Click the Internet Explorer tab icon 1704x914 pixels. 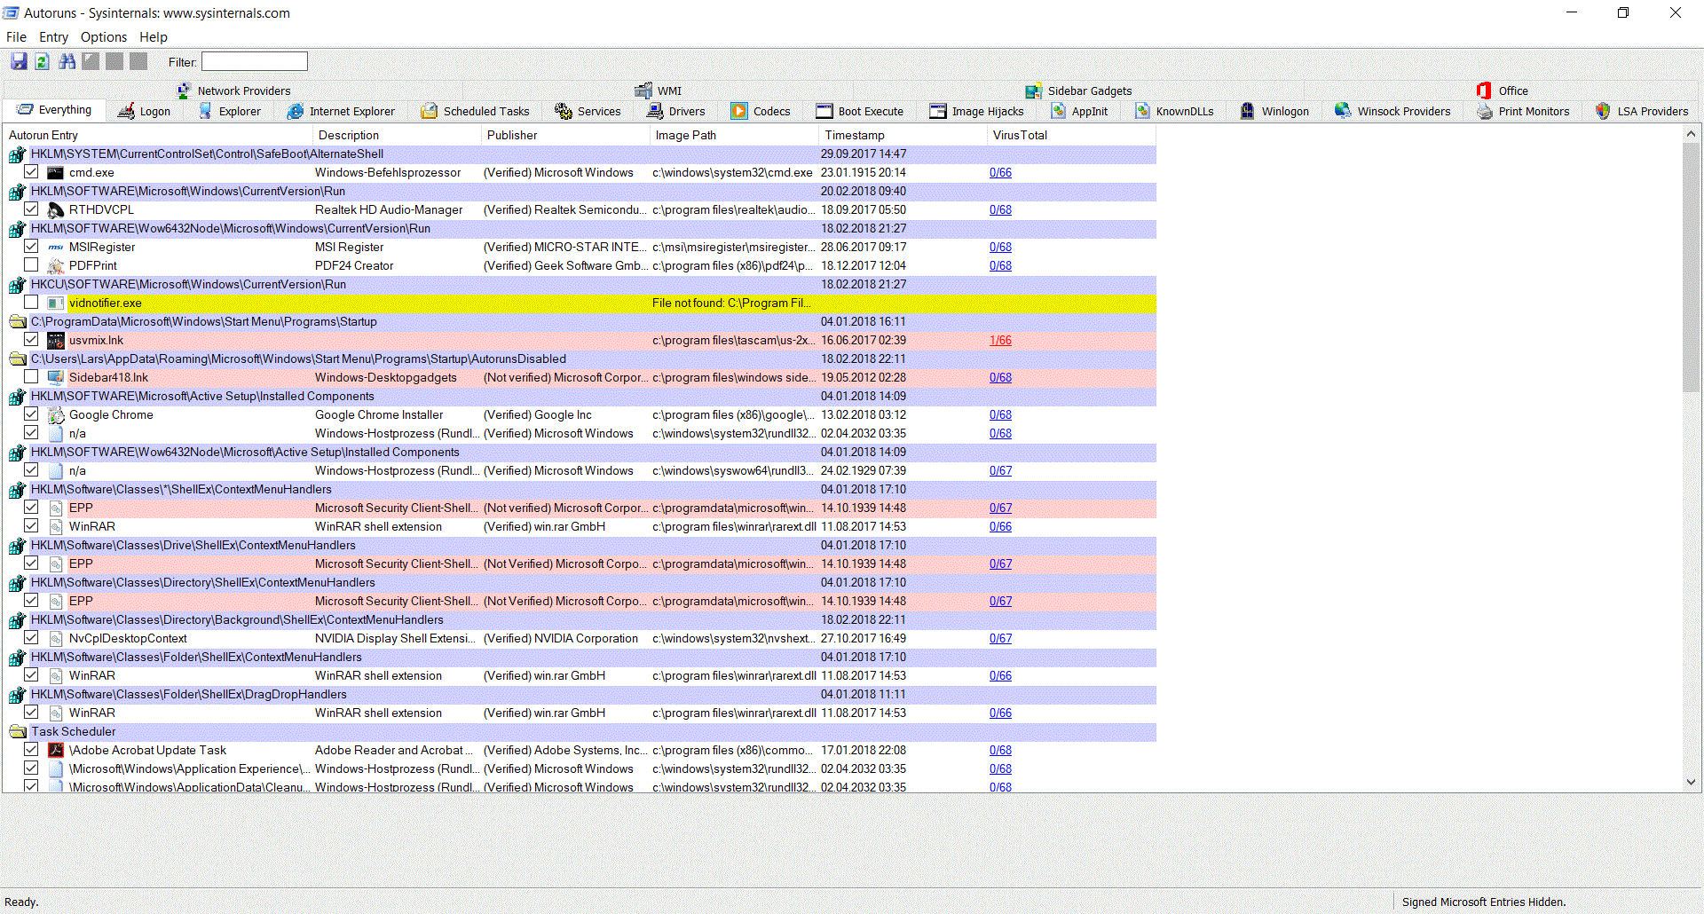coord(295,111)
